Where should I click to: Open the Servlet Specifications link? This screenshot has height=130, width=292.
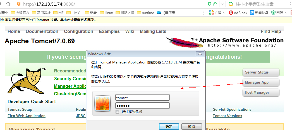point(232,110)
